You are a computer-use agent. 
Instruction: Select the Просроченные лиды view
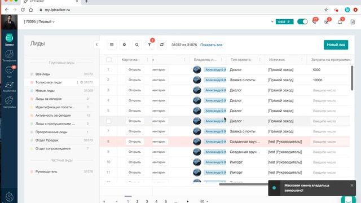(61, 132)
